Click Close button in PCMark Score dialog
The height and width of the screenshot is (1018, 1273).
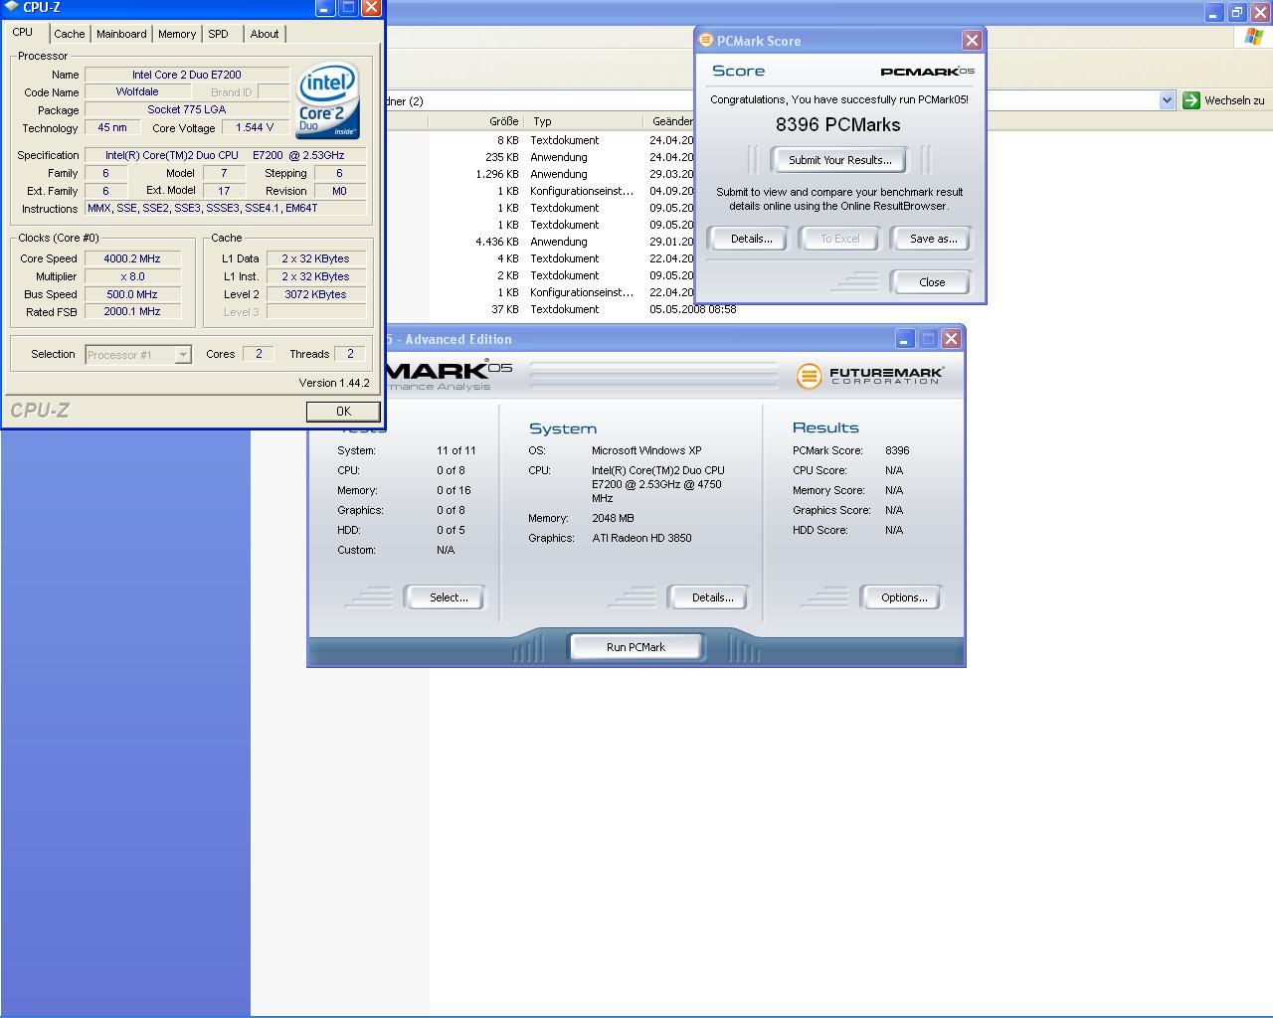(932, 282)
